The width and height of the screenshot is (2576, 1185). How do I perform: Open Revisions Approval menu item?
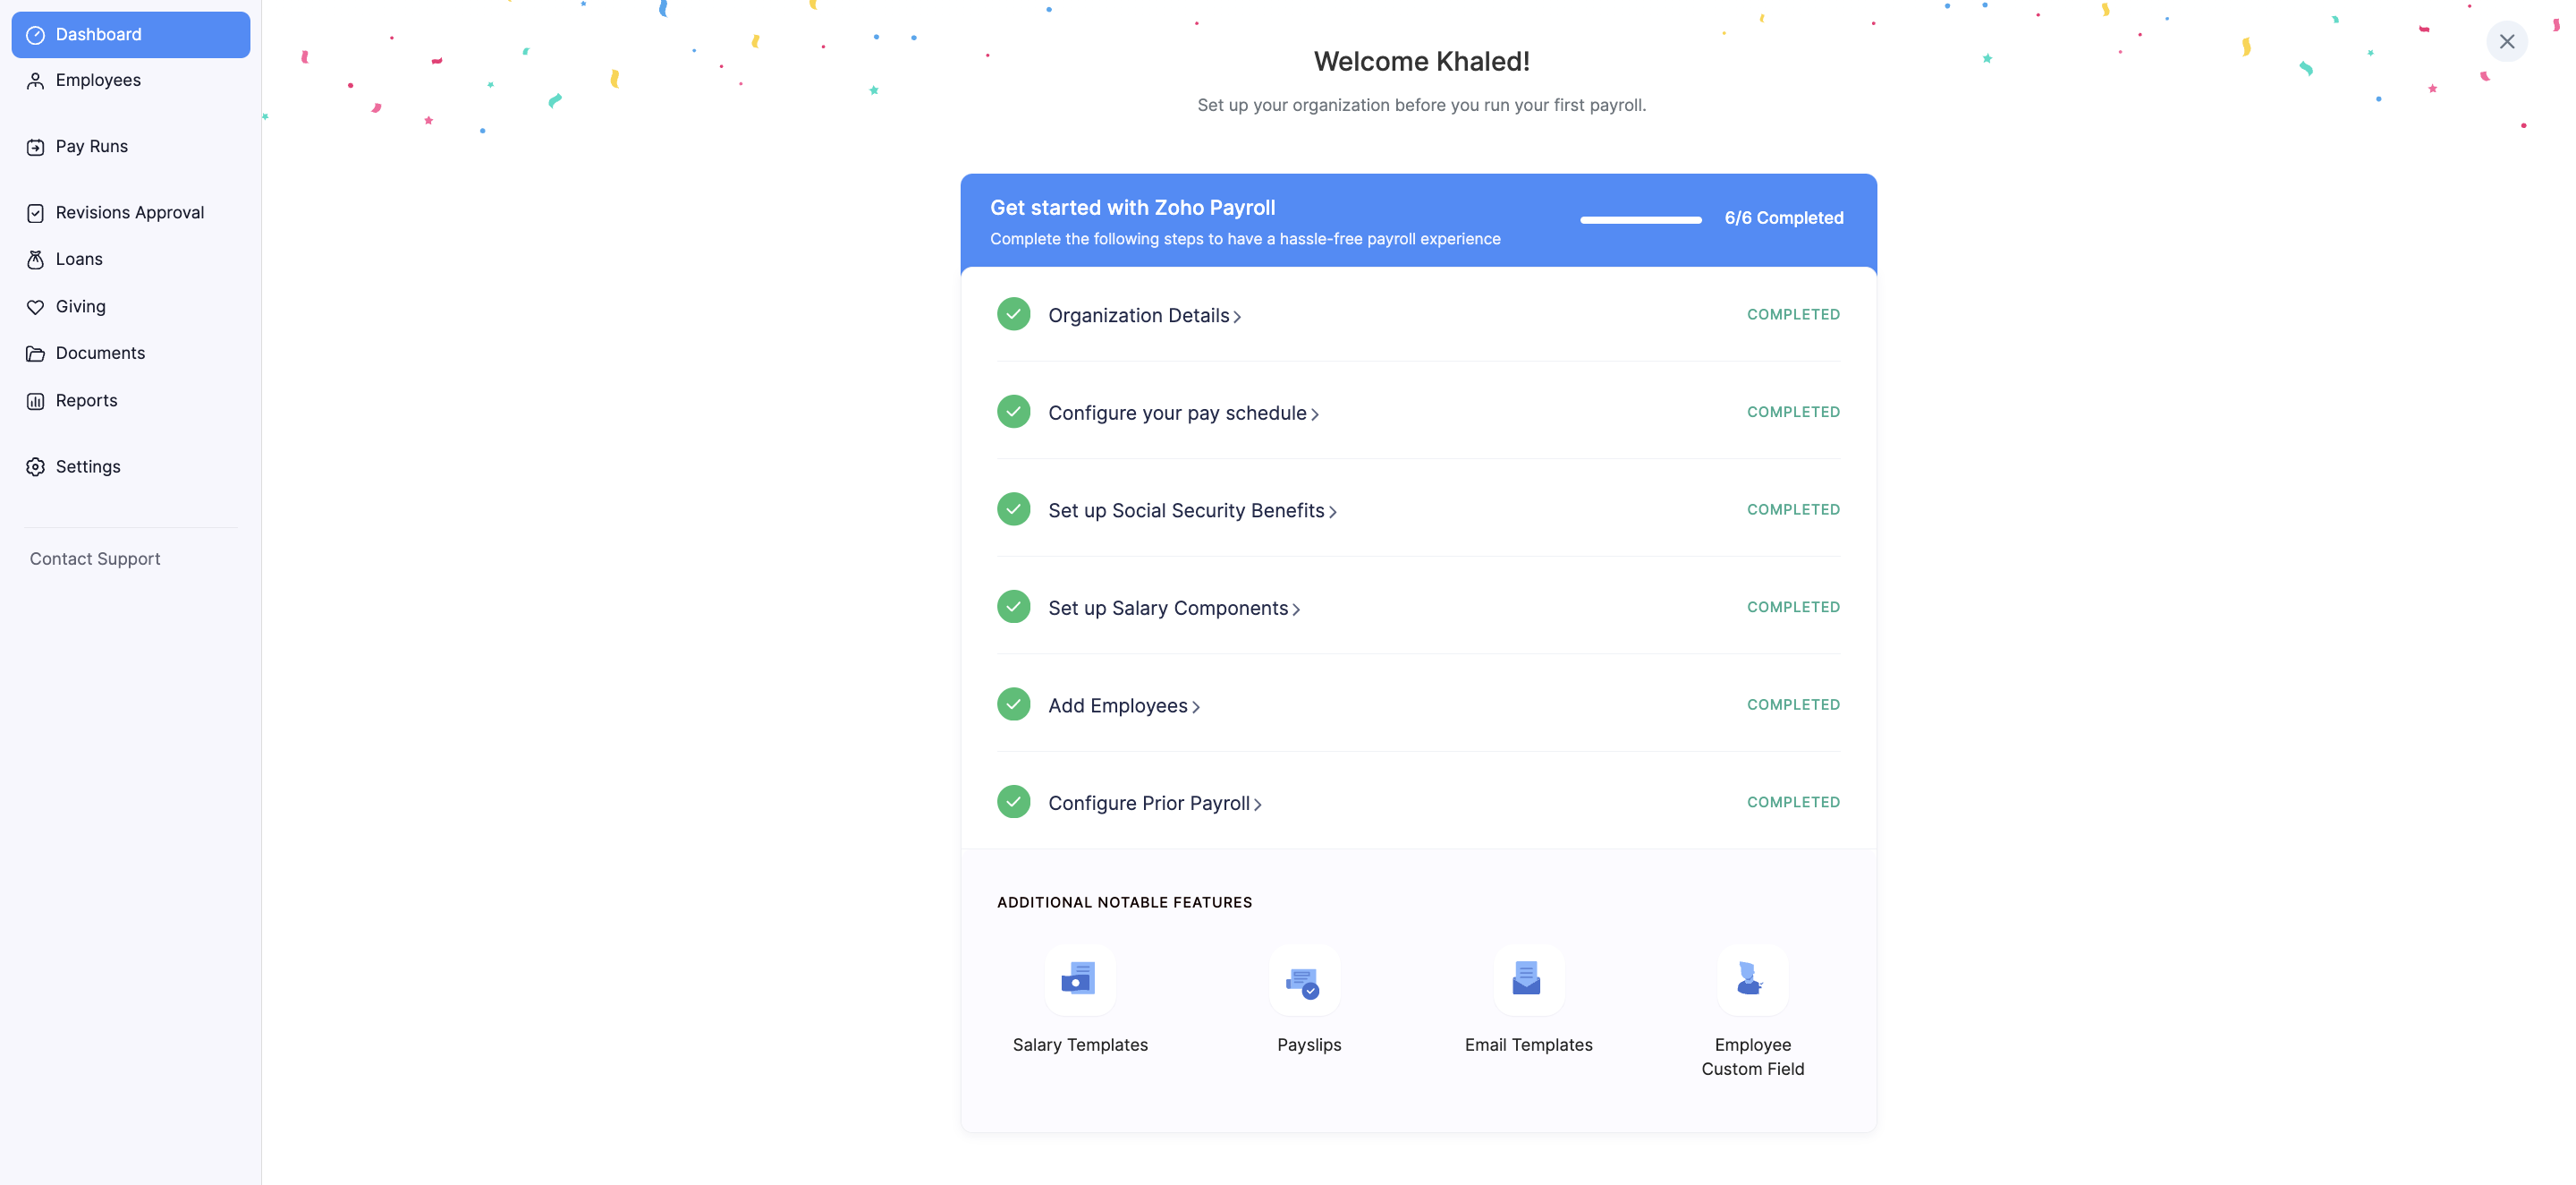tap(129, 212)
